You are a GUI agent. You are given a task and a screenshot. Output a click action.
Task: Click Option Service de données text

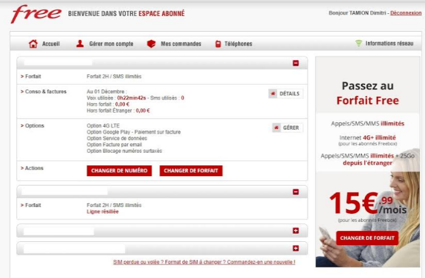pyautogui.click(x=117, y=138)
